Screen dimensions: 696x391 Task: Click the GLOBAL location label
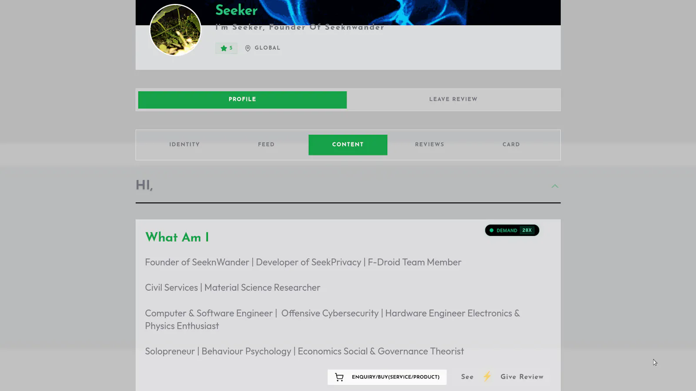268,48
